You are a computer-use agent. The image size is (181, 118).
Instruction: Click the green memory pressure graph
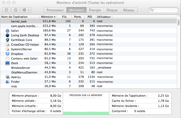86,113
